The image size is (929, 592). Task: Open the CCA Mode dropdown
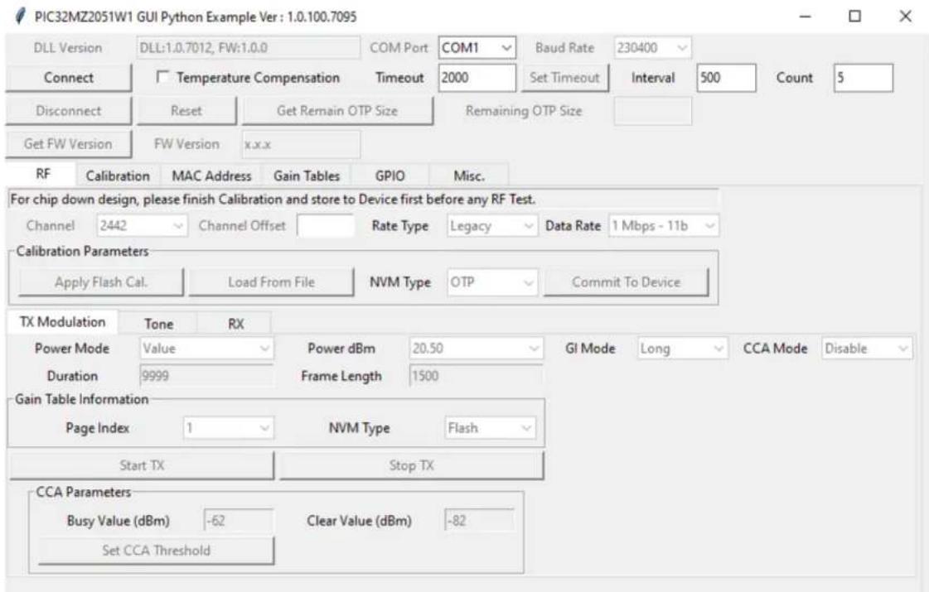click(867, 349)
